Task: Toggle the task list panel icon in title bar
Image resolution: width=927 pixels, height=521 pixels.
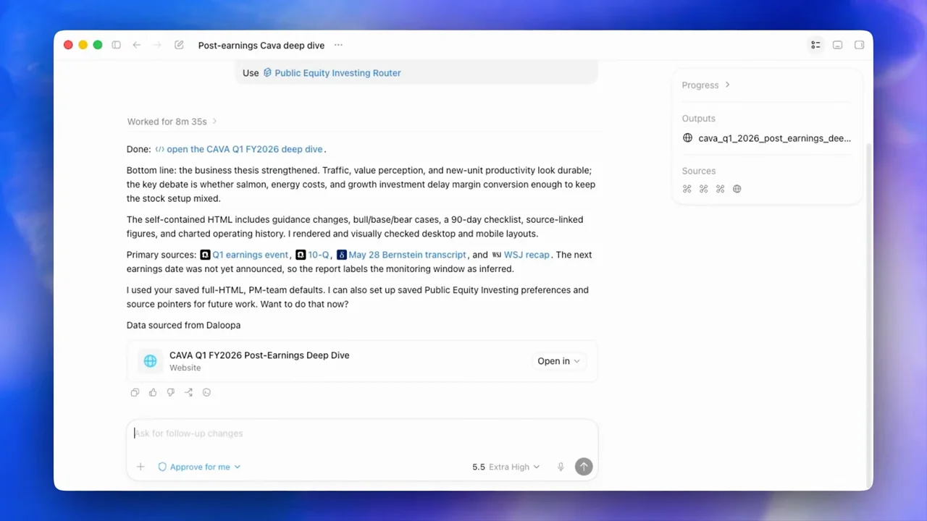Action: tap(815, 45)
